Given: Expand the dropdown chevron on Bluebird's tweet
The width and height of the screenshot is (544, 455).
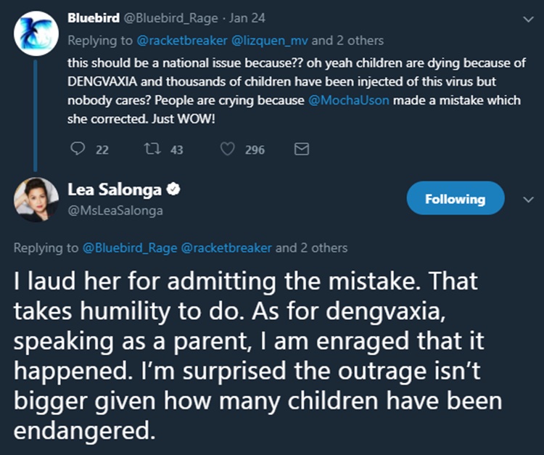Looking at the screenshot, I should tap(527, 20).
